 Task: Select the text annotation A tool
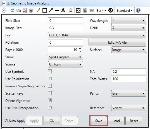coord(63,10)
